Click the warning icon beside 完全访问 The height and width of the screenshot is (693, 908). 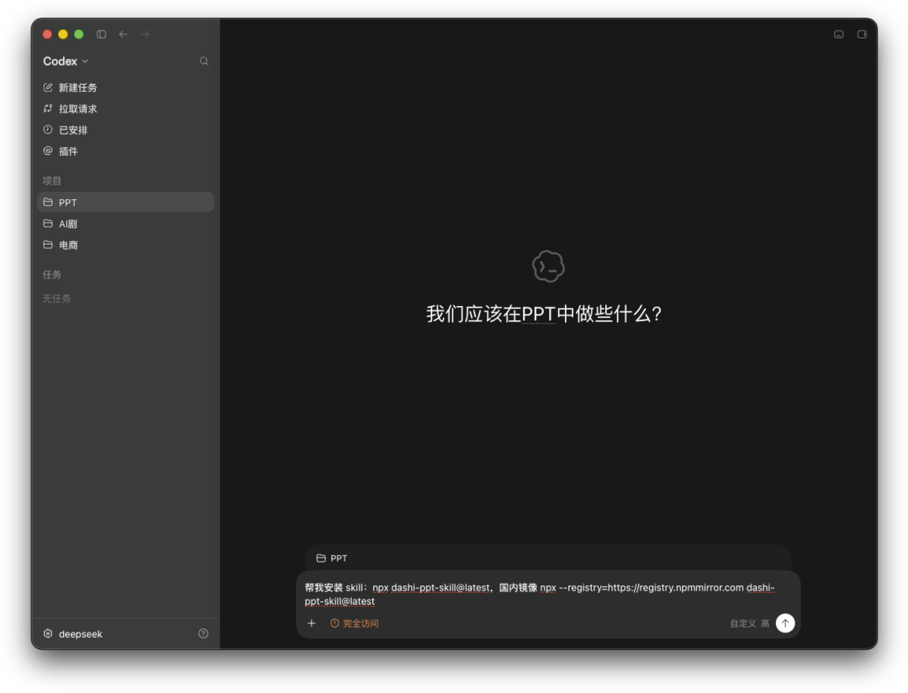(335, 623)
